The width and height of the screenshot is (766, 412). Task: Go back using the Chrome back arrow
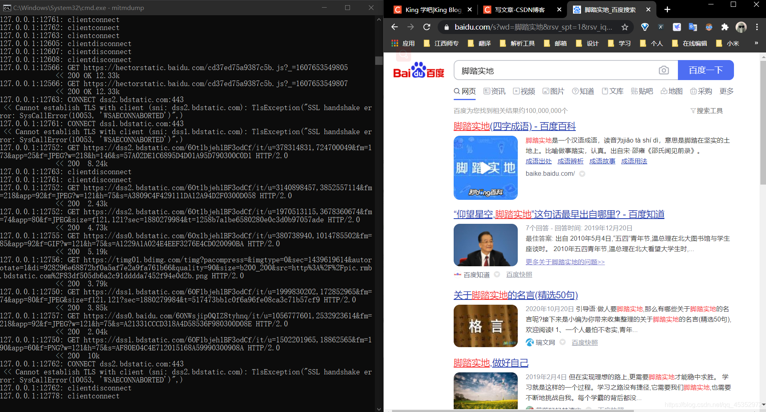click(x=394, y=27)
